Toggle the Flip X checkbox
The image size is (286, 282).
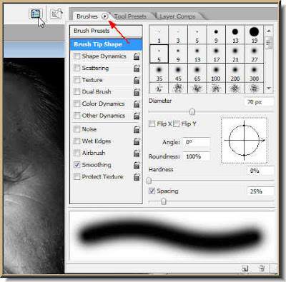click(x=152, y=124)
